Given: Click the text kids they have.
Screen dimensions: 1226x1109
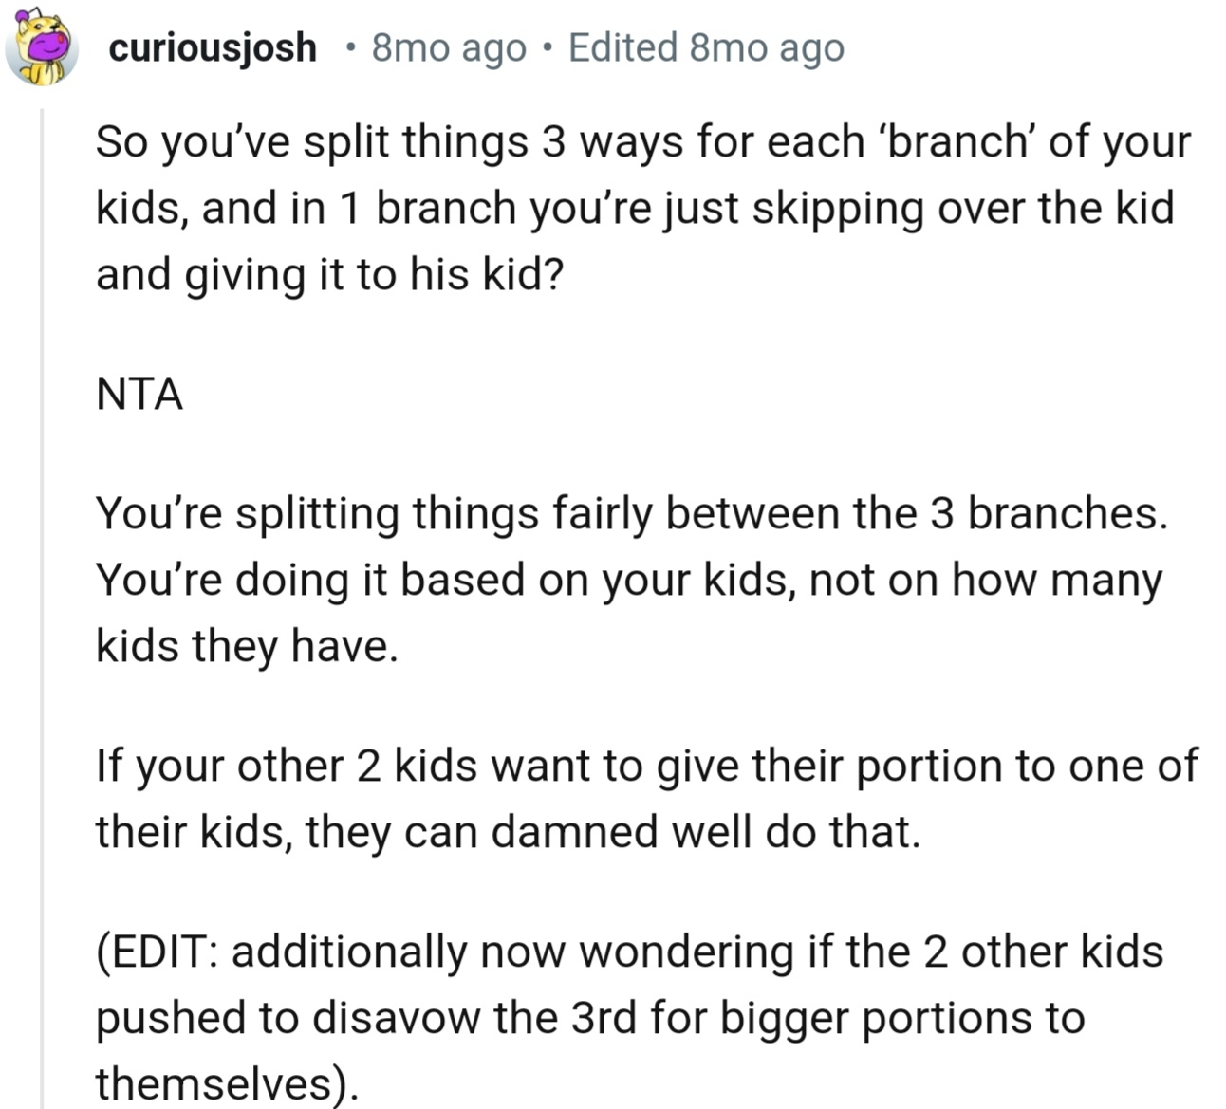Looking at the screenshot, I should point(246,646).
